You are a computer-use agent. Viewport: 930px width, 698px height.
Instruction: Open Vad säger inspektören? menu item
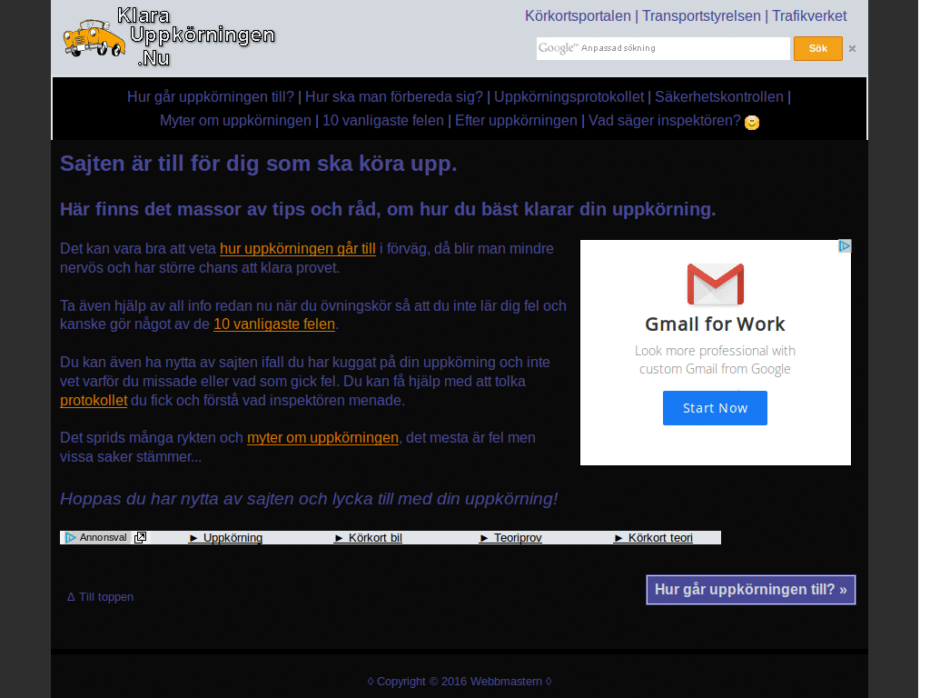click(664, 121)
